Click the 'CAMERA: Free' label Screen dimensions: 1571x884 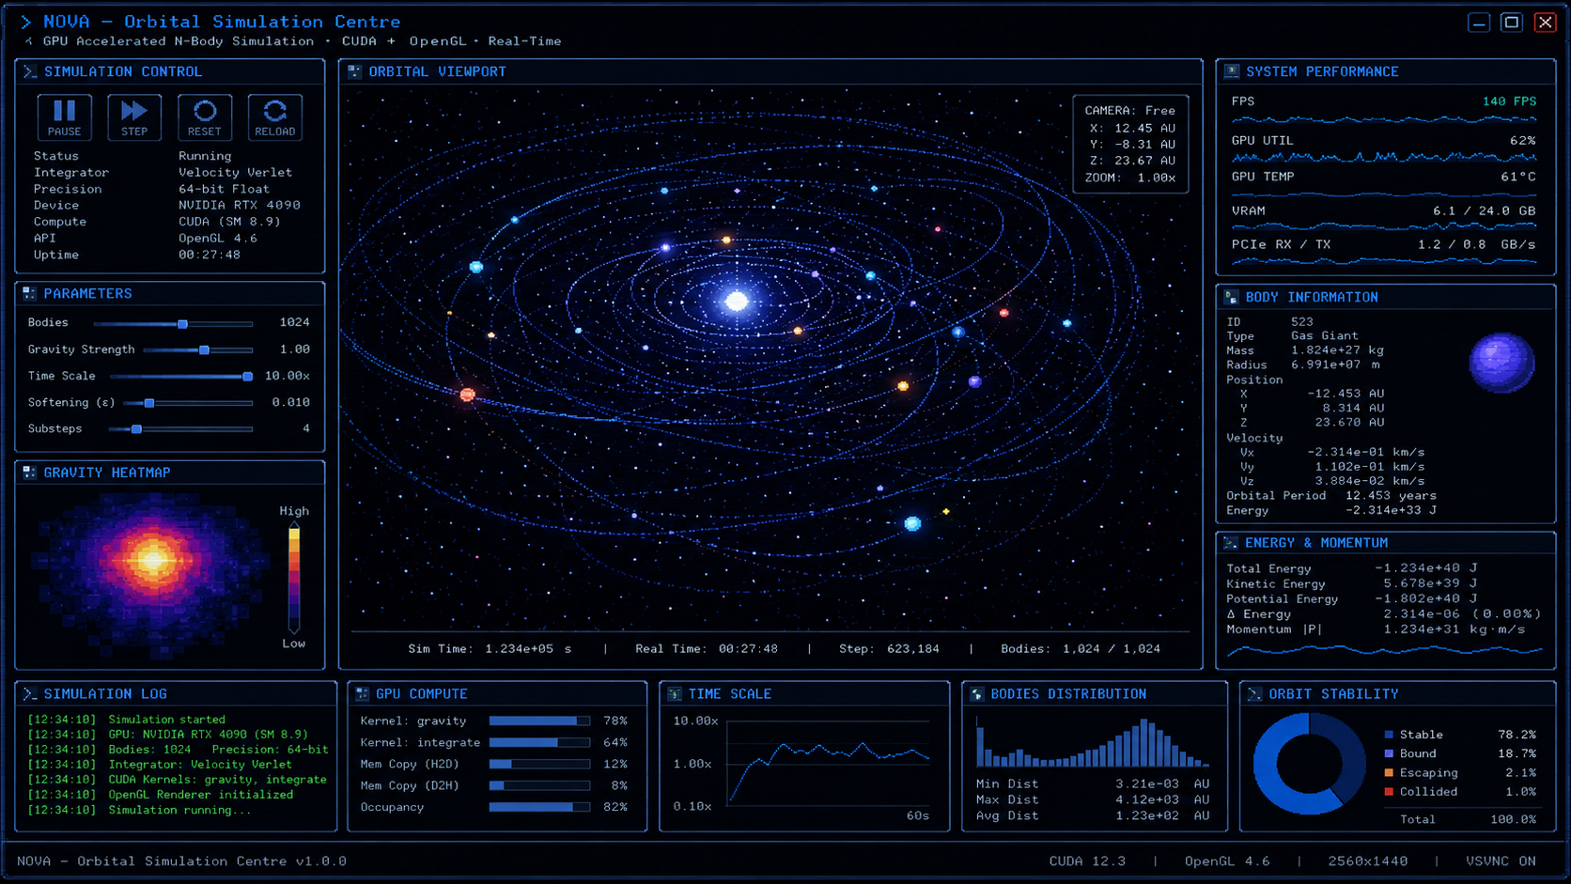[x=1130, y=111]
